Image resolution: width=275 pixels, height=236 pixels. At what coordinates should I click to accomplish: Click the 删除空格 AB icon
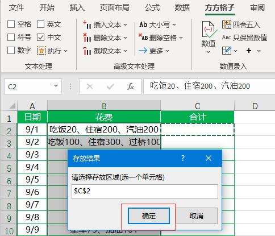click(143, 37)
